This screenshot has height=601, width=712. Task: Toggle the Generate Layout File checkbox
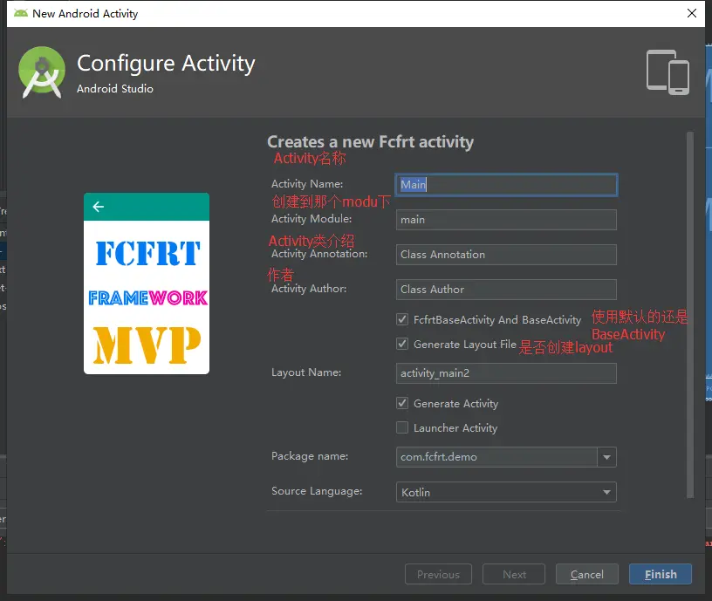tap(402, 344)
